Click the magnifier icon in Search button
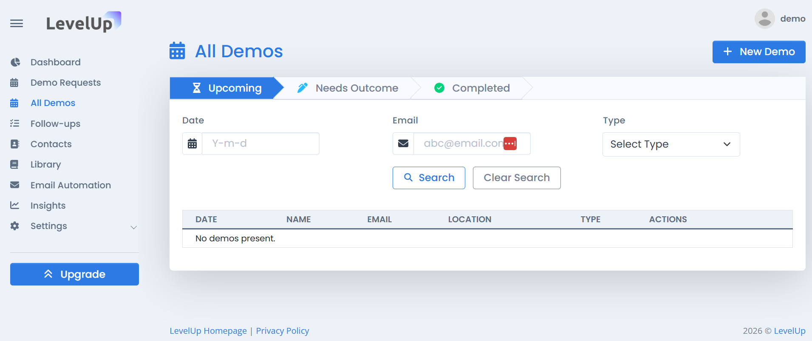Image resolution: width=812 pixels, height=341 pixels. point(408,177)
